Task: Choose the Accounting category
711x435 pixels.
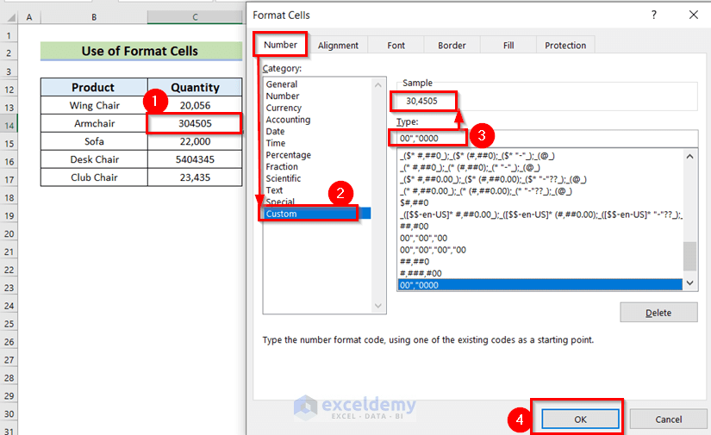Action: (288, 120)
